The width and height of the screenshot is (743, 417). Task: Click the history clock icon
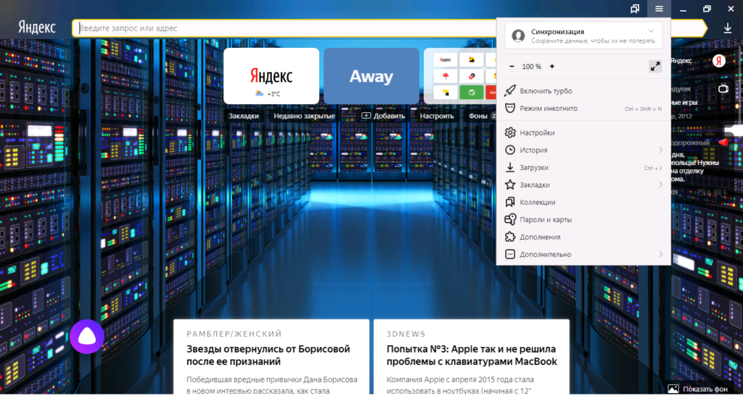[510, 150]
